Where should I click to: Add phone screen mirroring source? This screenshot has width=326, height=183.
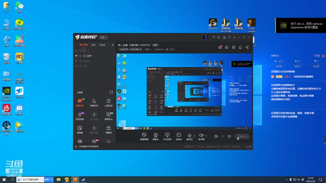click(x=167, y=137)
